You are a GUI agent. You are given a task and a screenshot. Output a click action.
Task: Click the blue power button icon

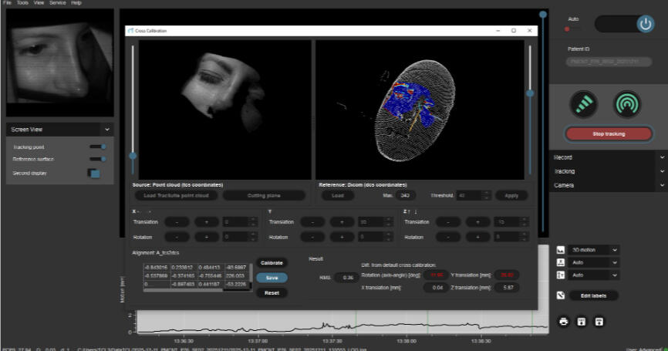click(x=645, y=24)
